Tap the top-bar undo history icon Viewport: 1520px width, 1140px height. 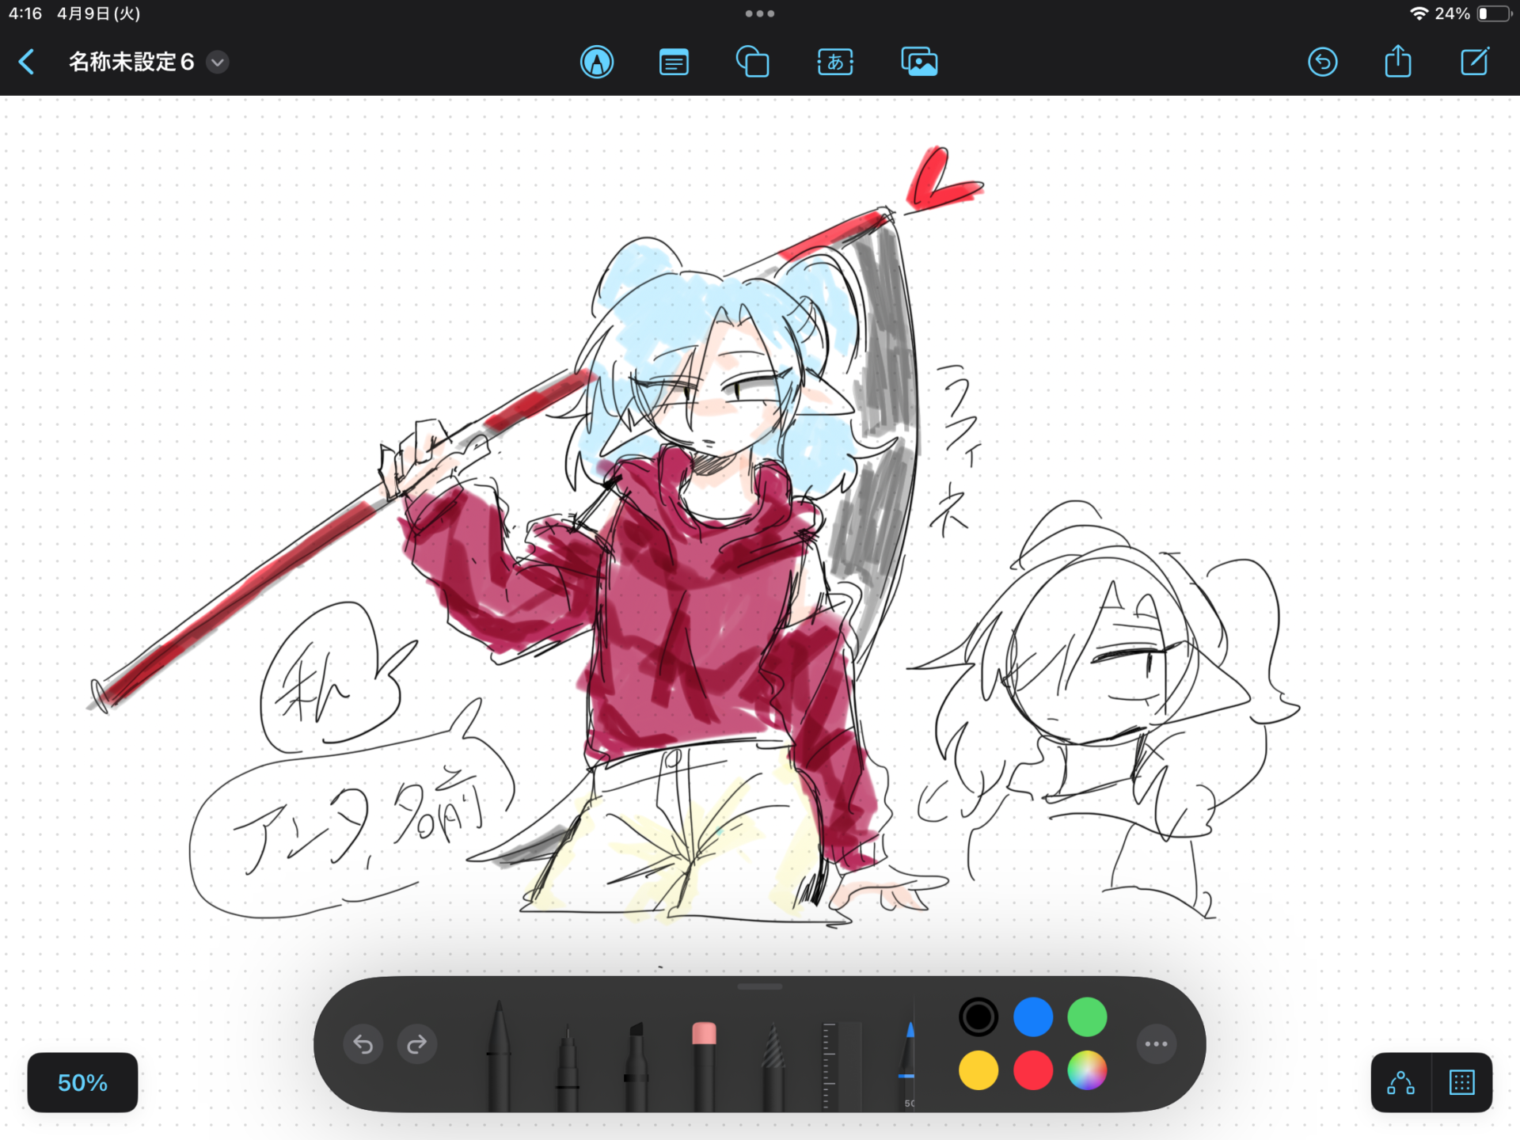click(x=1322, y=62)
